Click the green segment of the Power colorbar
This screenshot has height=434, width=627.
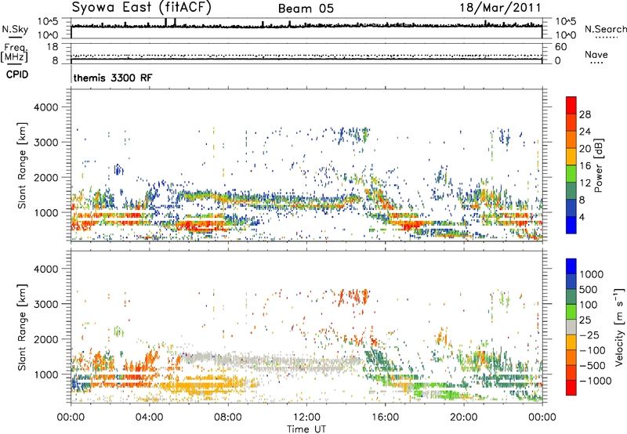(x=571, y=174)
